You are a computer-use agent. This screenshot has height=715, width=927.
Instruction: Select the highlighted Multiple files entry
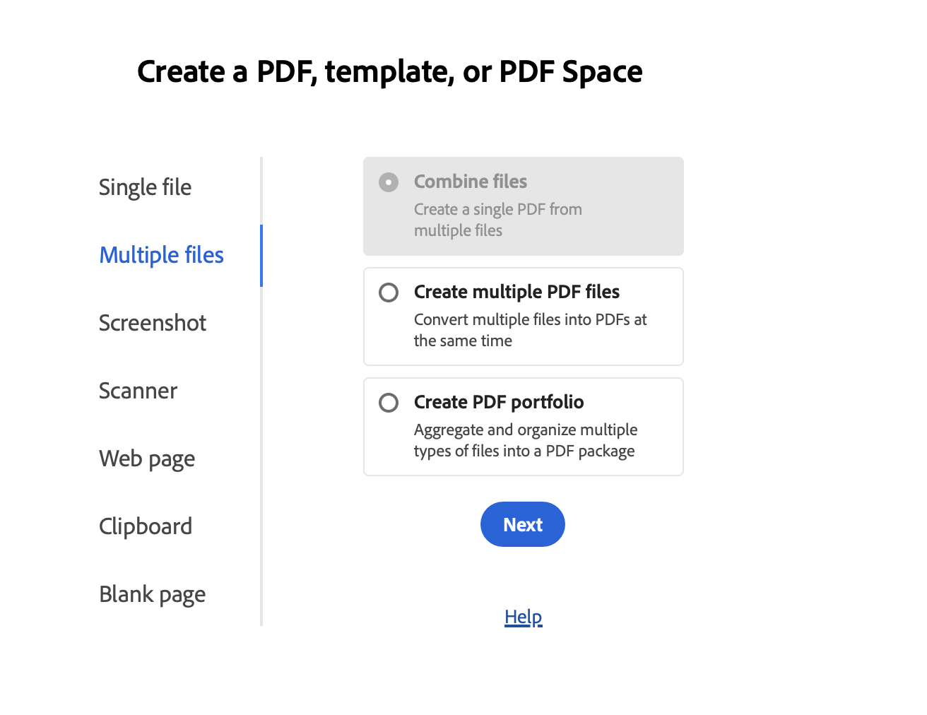pyautogui.click(x=161, y=255)
